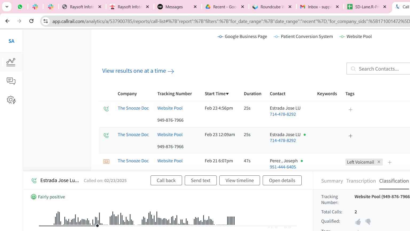
Task: Open The Snooze Doc in the Feb 21 row
Action: (x=133, y=161)
